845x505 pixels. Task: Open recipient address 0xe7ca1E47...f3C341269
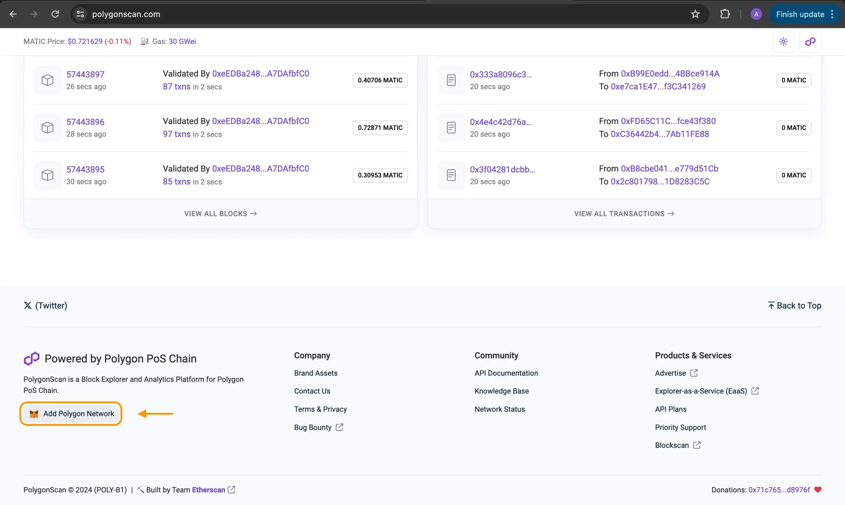658,86
